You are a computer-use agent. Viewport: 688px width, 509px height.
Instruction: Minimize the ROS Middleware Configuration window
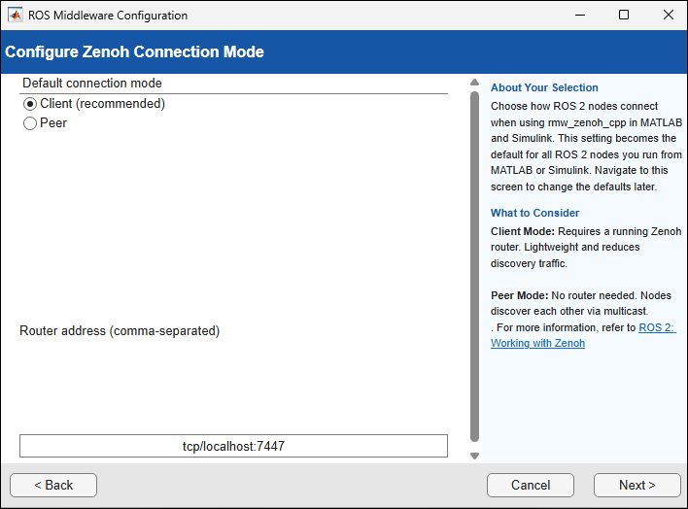(x=580, y=15)
